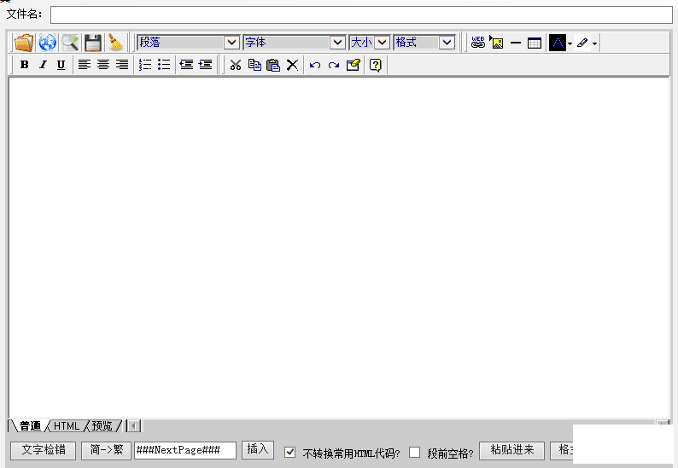Paste from clipboard
The width and height of the screenshot is (678, 468).
click(273, 65)
